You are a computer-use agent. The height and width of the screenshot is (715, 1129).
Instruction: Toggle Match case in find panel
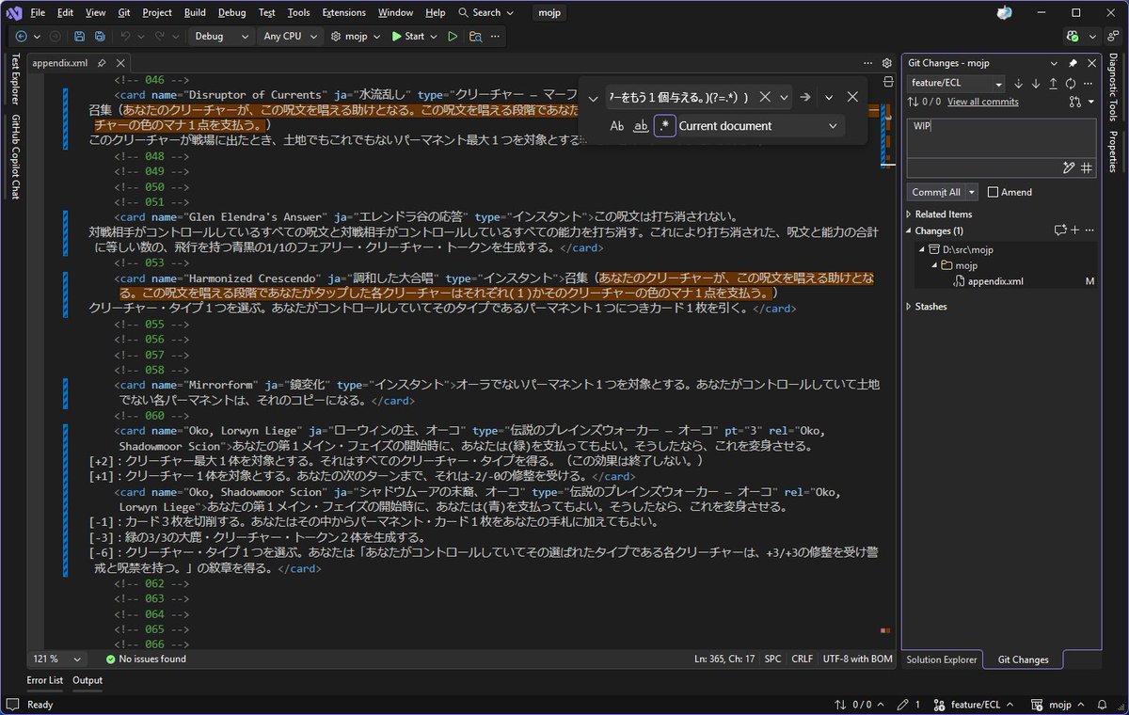[x=617, y=126]
